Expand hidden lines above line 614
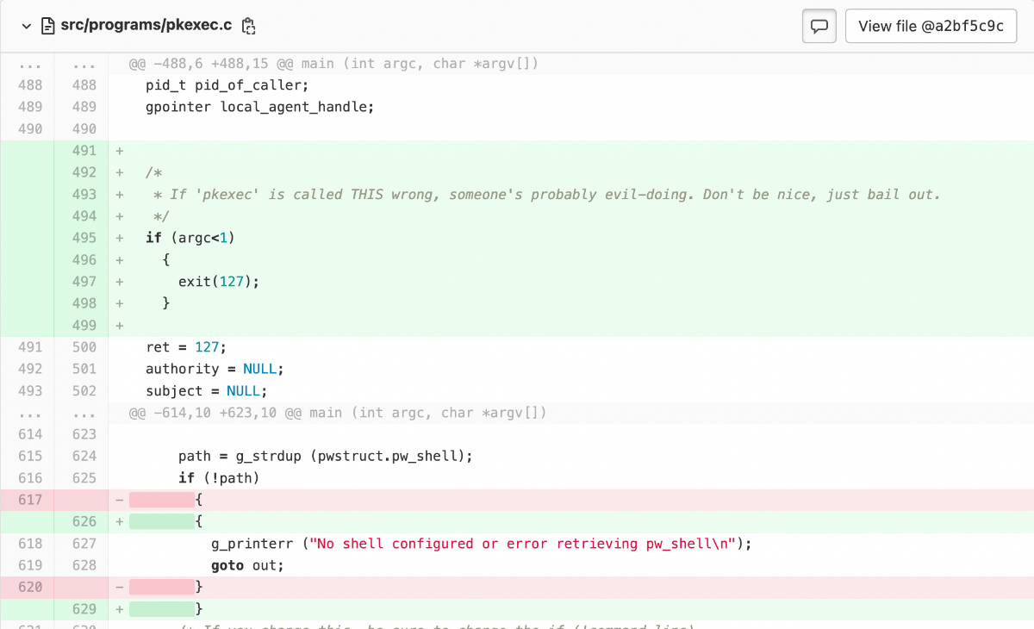Viewport: 1034px width, 629px height. point(30,413)
